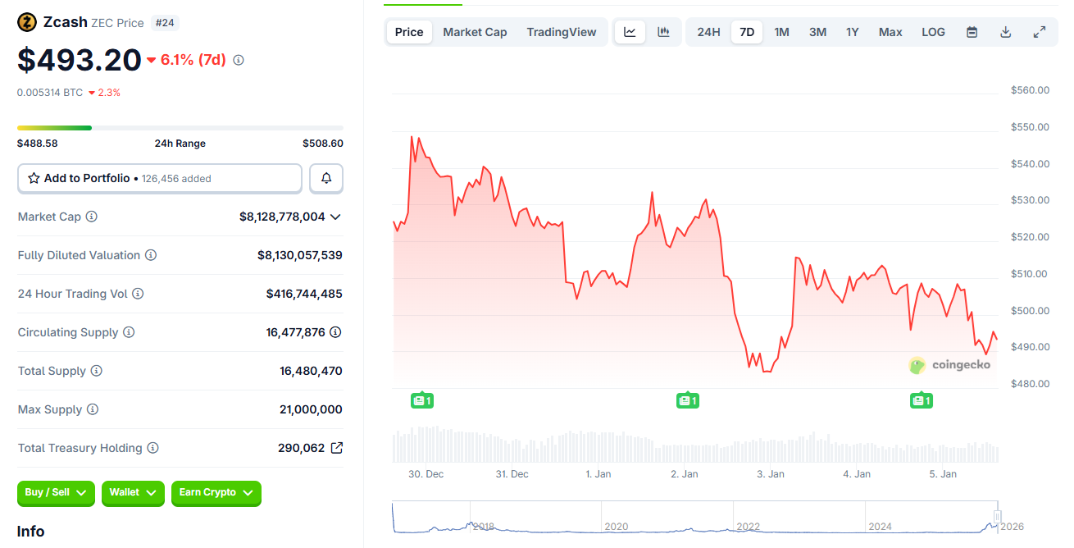
Task: Expand the Earn Crypto dropdown
Action: [x=216, y=493]
